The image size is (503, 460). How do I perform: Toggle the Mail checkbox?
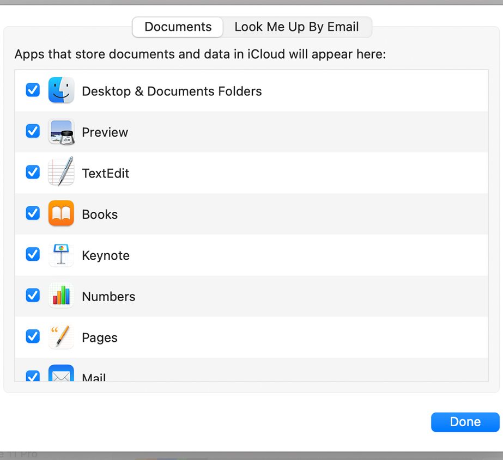(x=33, y=376)
